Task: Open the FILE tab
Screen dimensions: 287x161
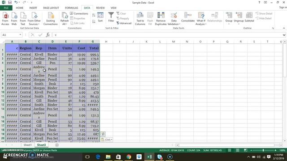Action: (6, 8)
